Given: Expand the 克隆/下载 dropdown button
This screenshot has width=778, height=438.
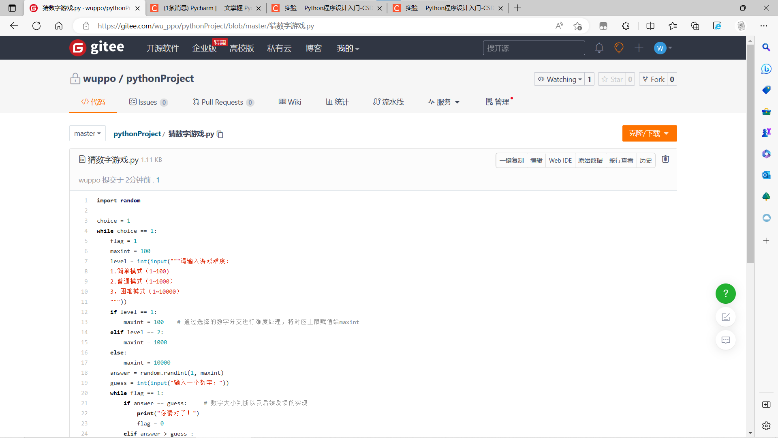Looking at the screenshot, I should tap(649, 133).
